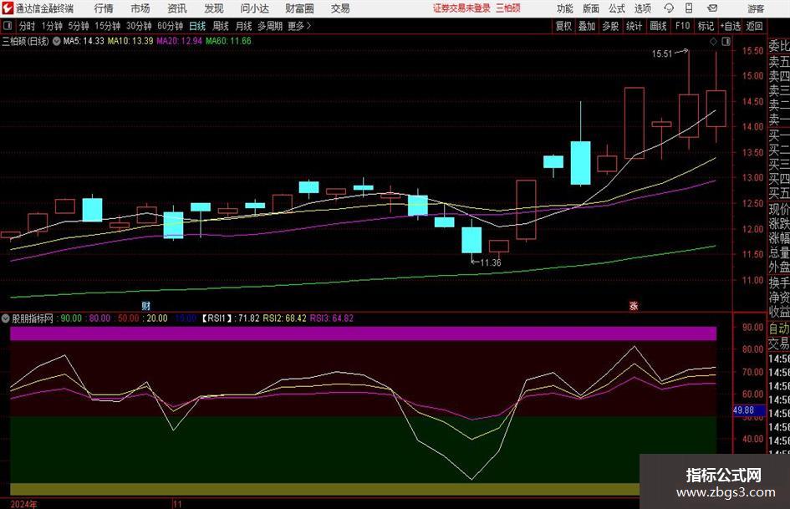
Task: Open the 版面 menu
Action: click(x=590, y=8)
